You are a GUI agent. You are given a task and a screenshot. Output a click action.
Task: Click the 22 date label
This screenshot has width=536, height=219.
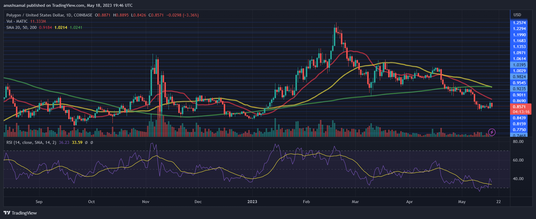coord(499,202)
